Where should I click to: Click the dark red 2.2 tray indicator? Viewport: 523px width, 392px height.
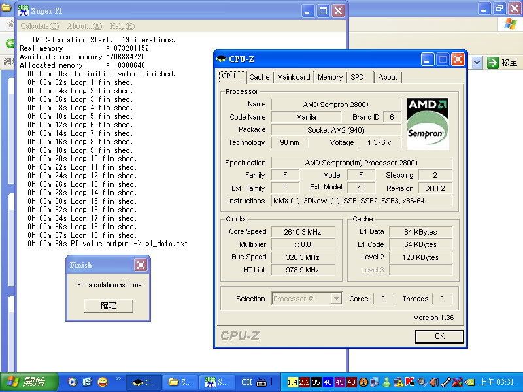pyautogui.click(x=304, y=382)
